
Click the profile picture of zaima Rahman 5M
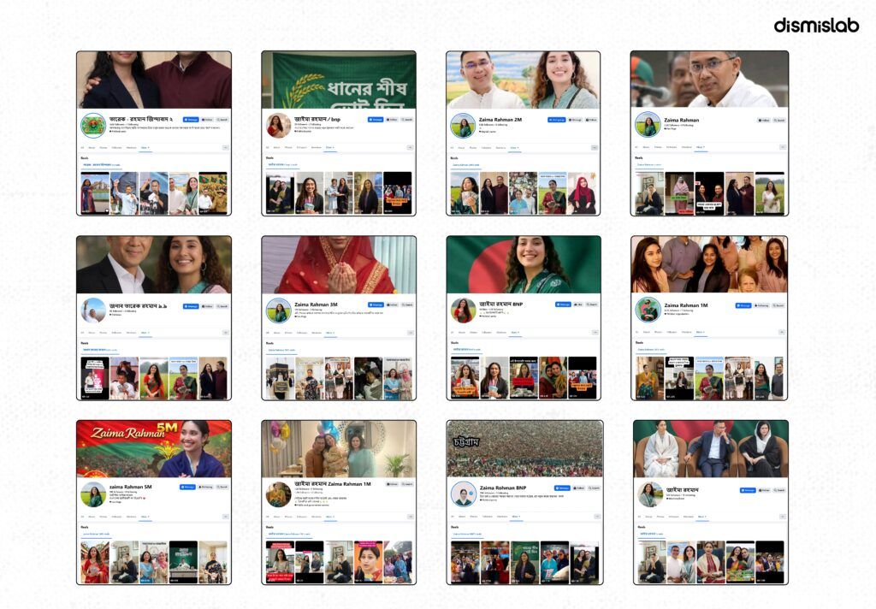(x=93, y=494)
